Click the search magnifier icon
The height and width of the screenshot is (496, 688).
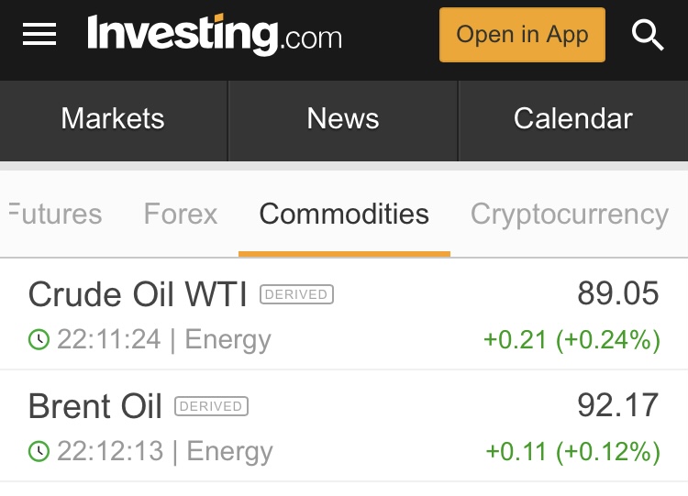pos(648,35)
